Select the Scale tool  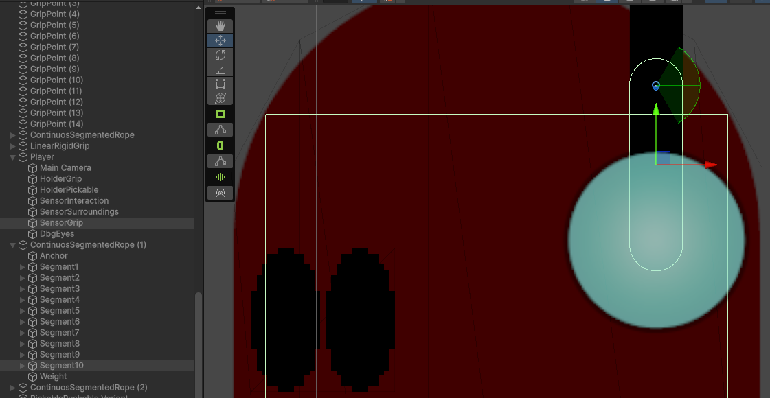(220, 69)
